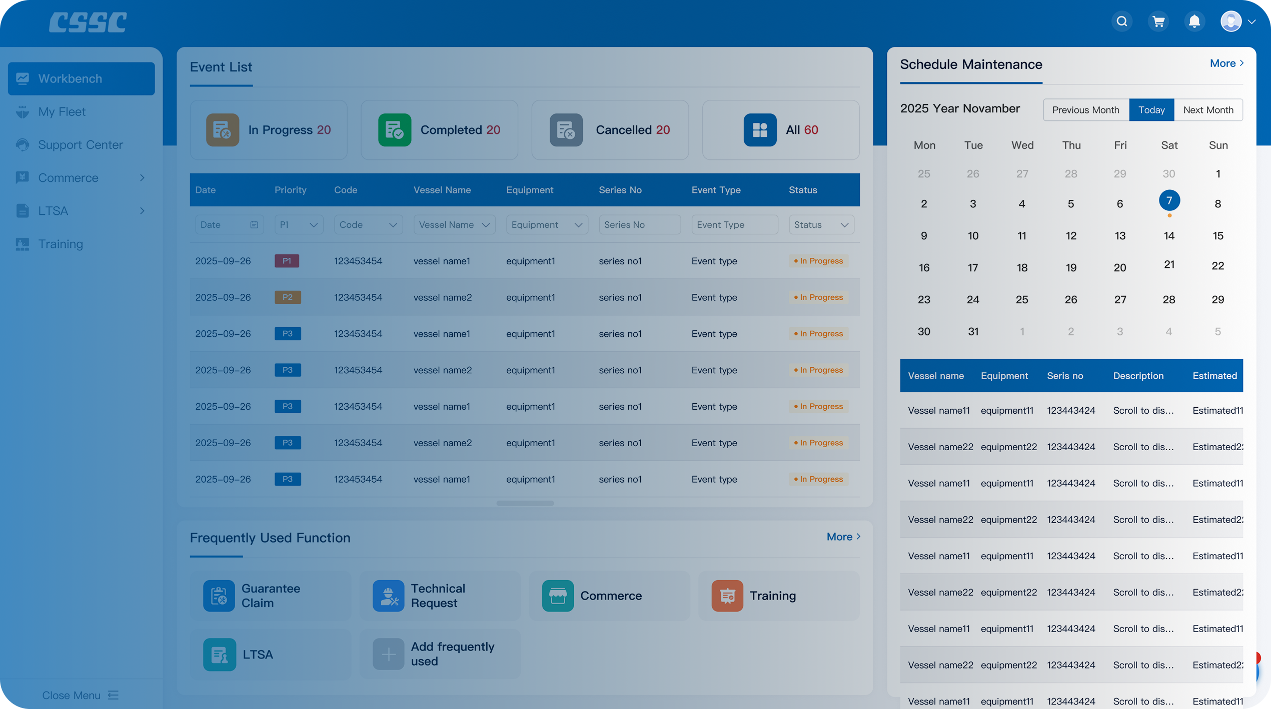1271x709 pixels.
Task: Click the P2 priority badge
Action: (x=288, y=297)
